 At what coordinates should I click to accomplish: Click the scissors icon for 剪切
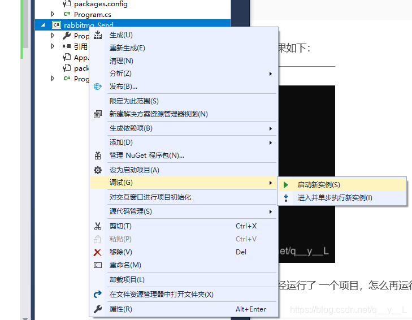coord(98,226)
